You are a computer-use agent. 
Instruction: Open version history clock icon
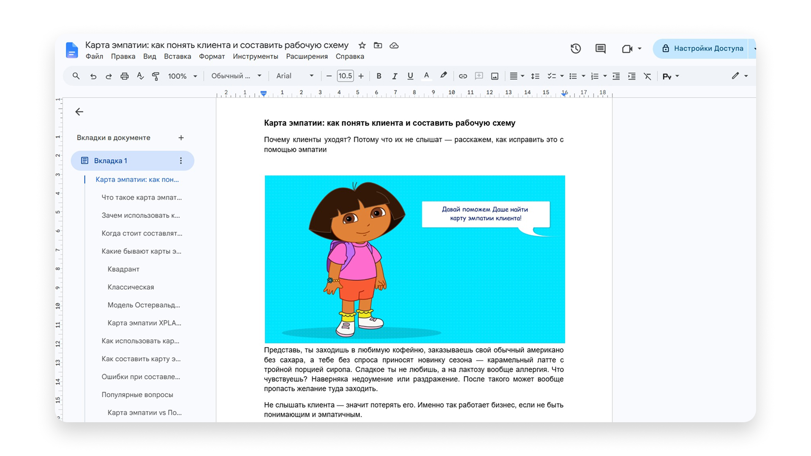[576, 49]
